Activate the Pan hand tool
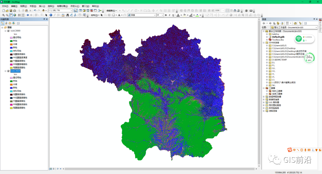This screenshot has width=322, height=174. pyautogui.click(x=11, y=15)
